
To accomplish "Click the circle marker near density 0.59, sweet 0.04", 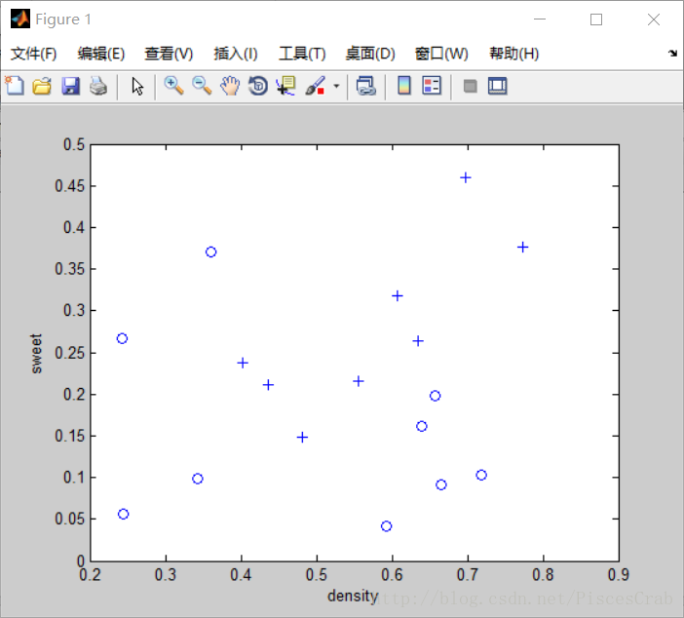I will tap(386, 526).
